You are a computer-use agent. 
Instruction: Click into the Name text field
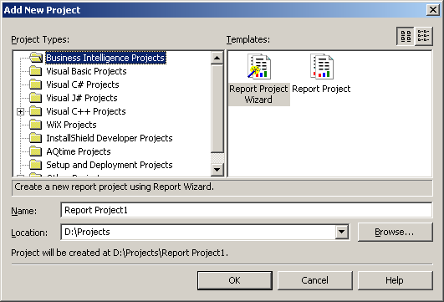247,210
